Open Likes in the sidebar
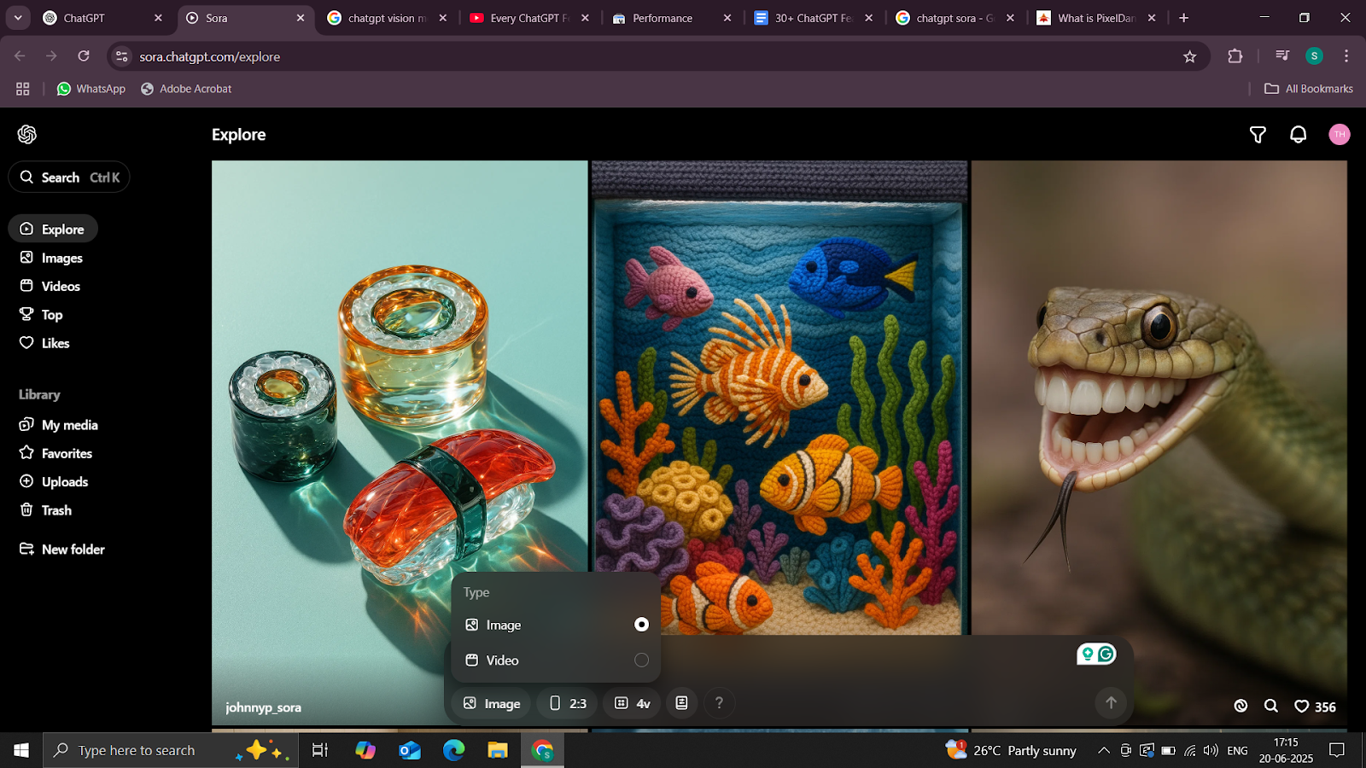This screenshot has width=1366, height=768. [44, 343]
